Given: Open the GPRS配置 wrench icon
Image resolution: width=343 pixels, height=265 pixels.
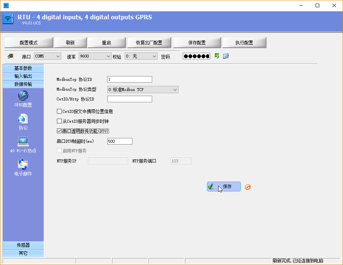Looking at the screenshot, I should tap(23, 96).
